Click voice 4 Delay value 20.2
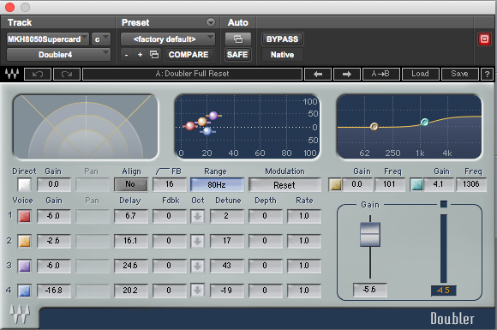497x330 pixels. point(130,291)
